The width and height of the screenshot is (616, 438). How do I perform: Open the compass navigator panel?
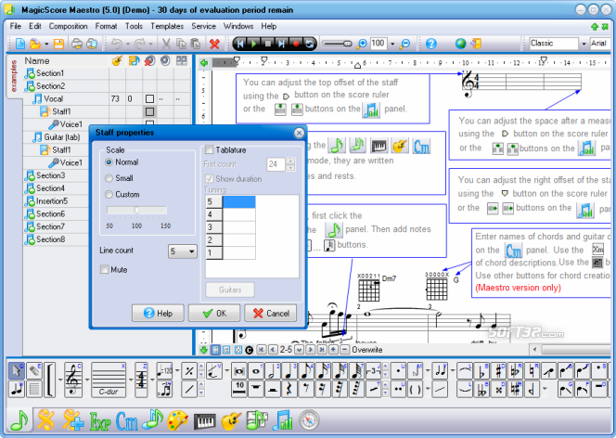click(x=309, y=420)
